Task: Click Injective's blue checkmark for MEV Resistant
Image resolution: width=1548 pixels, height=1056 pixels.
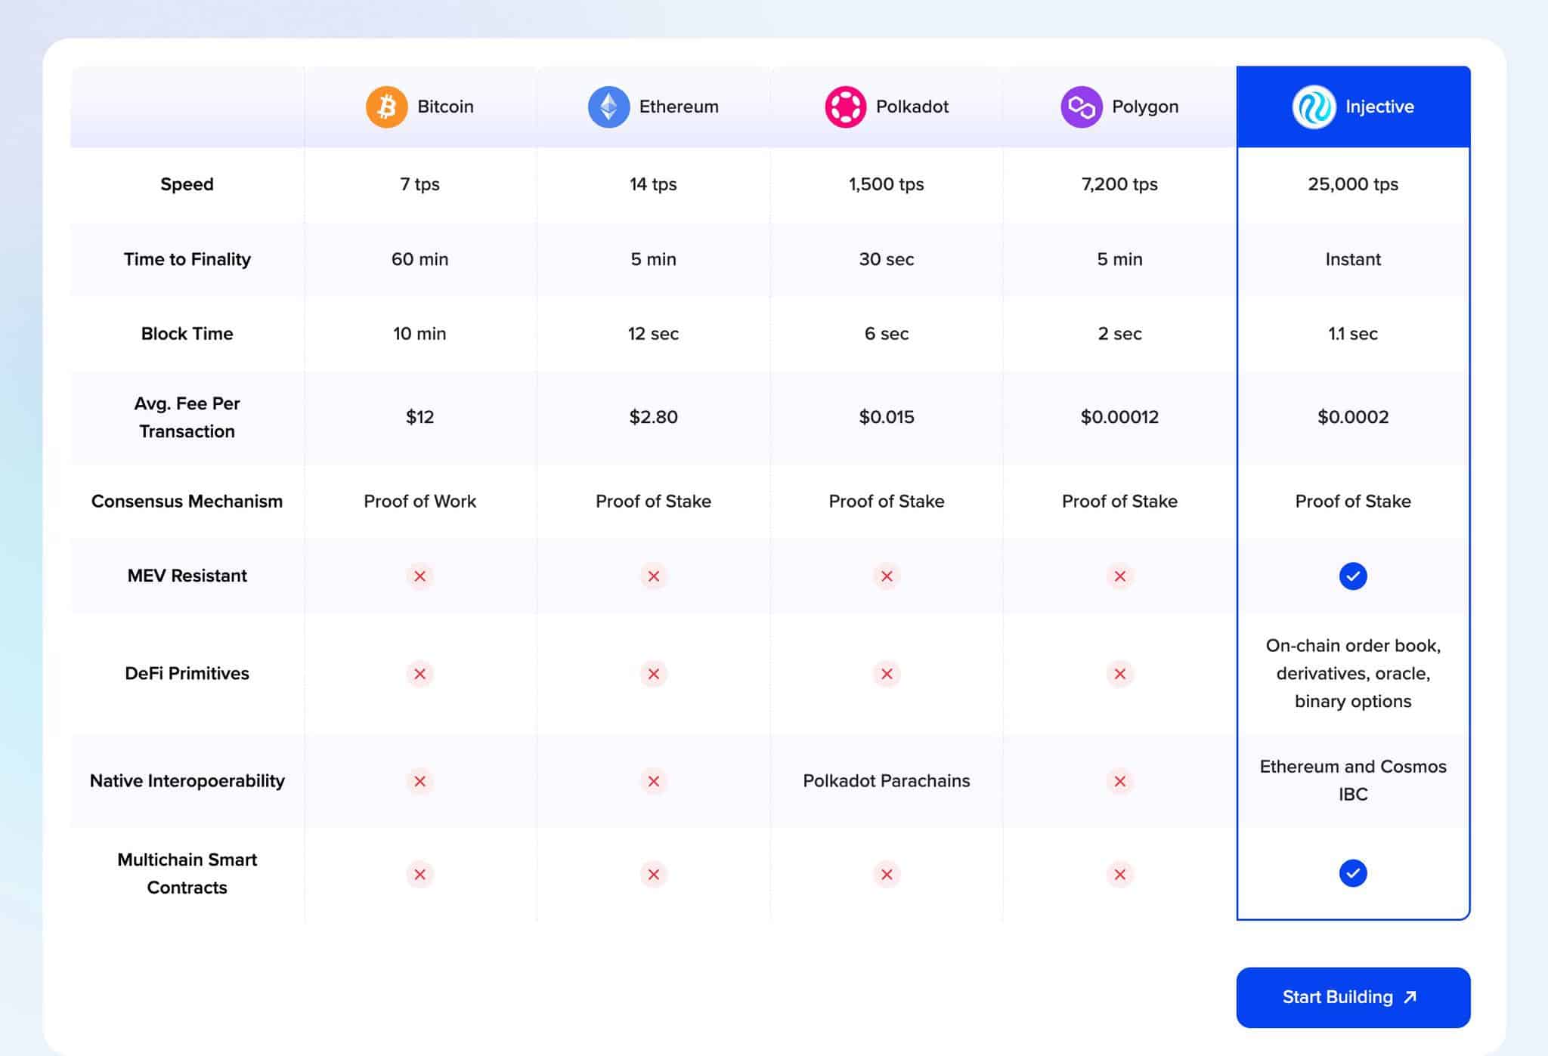Action: tap(1352, 576)
